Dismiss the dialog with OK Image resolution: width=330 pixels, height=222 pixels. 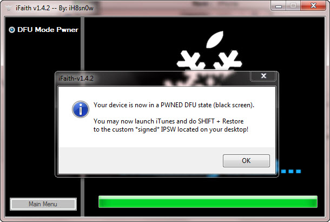pyautogui.click(x=246, y=161)
